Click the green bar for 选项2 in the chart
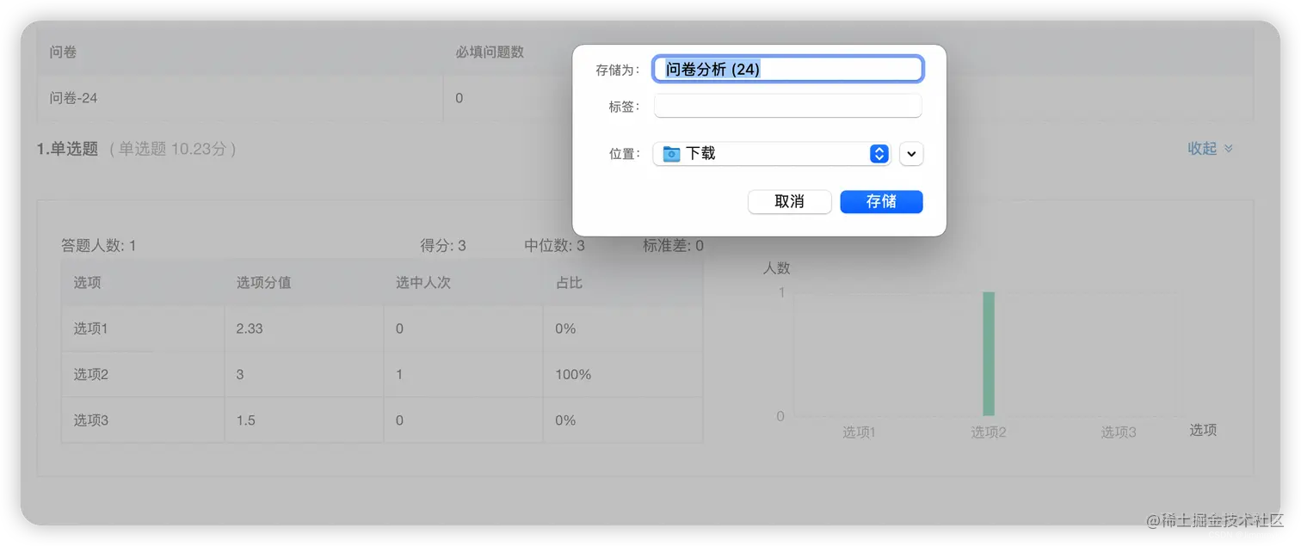Screen dimensions: 1301x546 coord(989,353)
